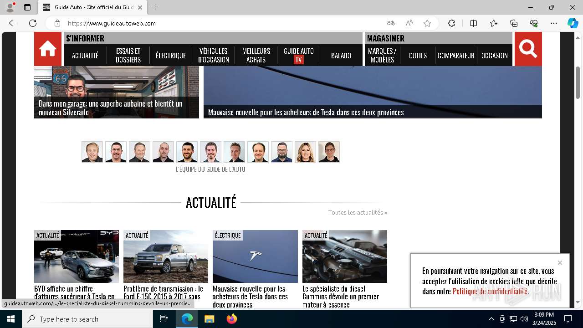Open Settings and more ellipsis
This screenshot has width=583, height=328.
pos(554,23)
